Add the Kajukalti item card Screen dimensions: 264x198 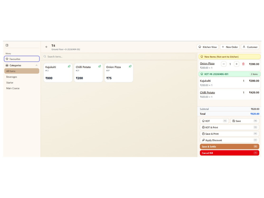click(58, 73)
